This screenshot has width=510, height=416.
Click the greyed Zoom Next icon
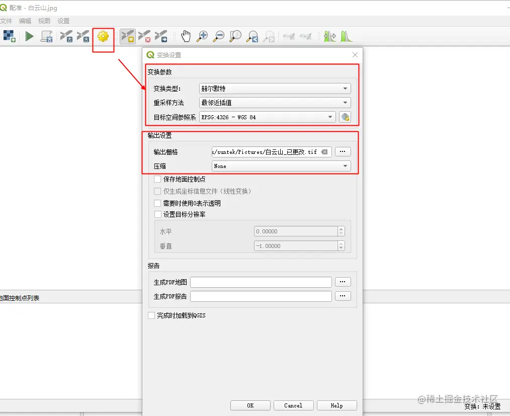tap(269, 36)
